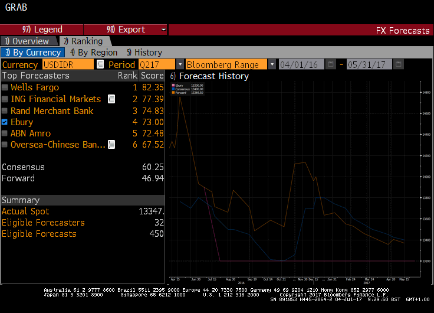Open the Bloomberg Range combo box
This screenshot has height=313, width=434.
[226, 64]
